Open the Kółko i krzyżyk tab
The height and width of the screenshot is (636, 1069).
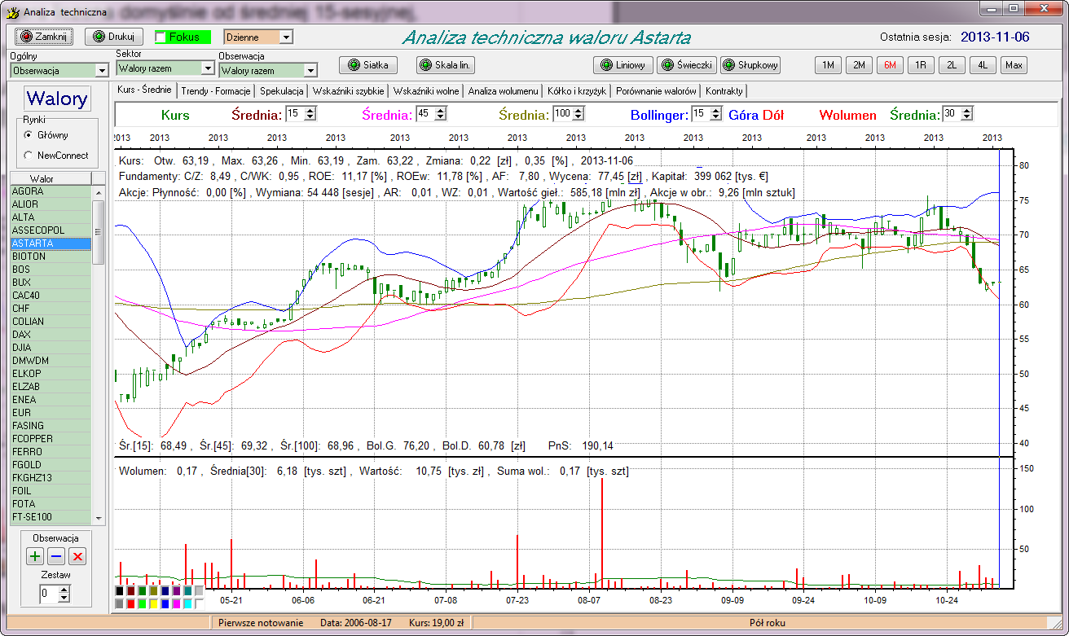578,91
